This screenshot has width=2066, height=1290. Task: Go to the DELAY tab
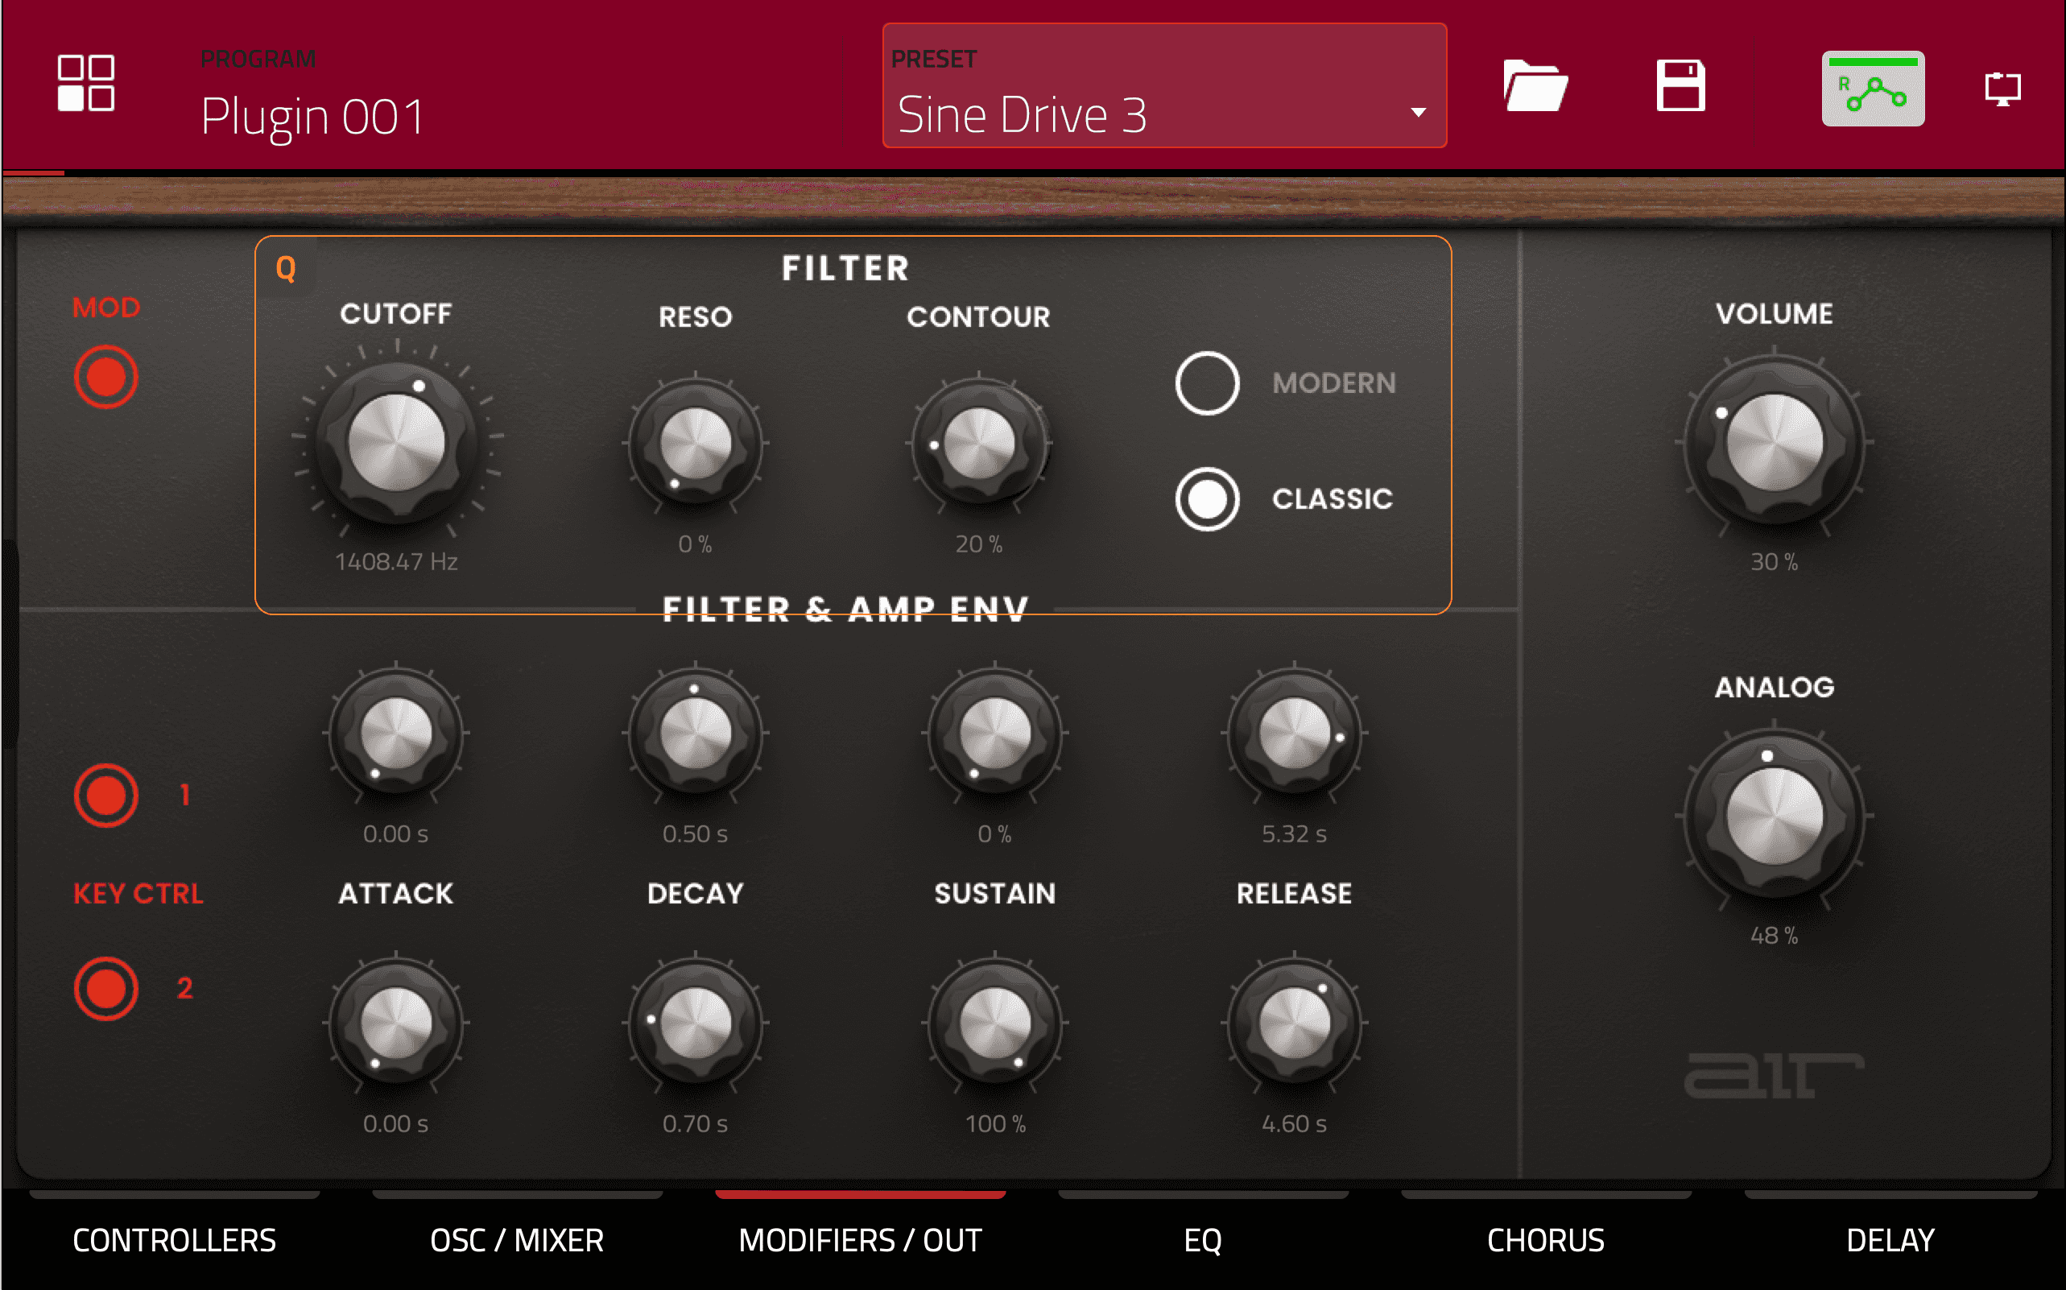tap(1890, 1239)
